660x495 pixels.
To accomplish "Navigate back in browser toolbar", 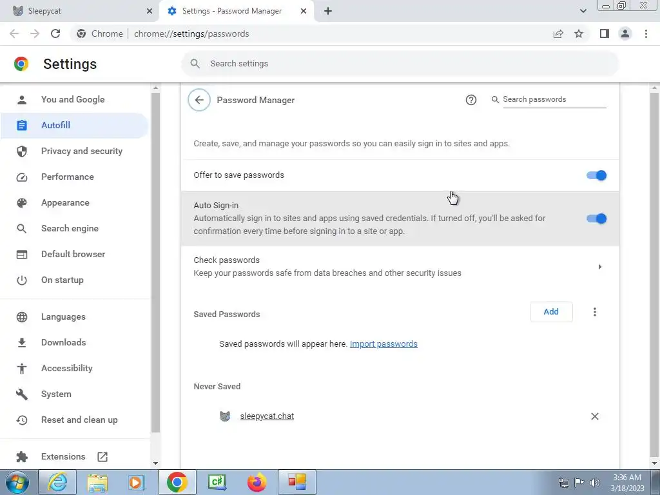I will tap(14, 34).
